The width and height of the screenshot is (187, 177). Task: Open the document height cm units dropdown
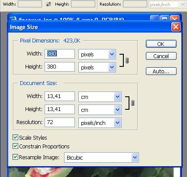[100, 110]
